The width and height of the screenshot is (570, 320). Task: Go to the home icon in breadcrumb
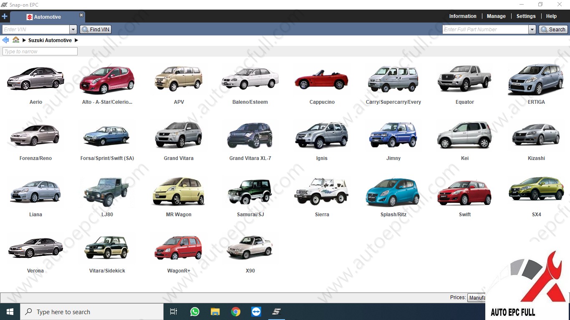tap(16, 40)
